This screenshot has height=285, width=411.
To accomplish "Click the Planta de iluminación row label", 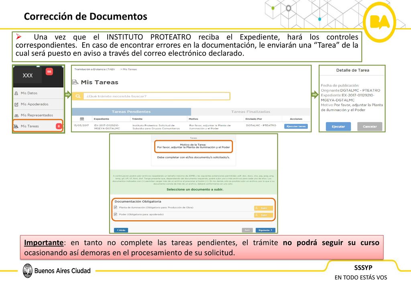I will click(156, 207).
